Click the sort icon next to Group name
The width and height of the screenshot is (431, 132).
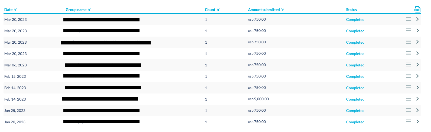89,10
